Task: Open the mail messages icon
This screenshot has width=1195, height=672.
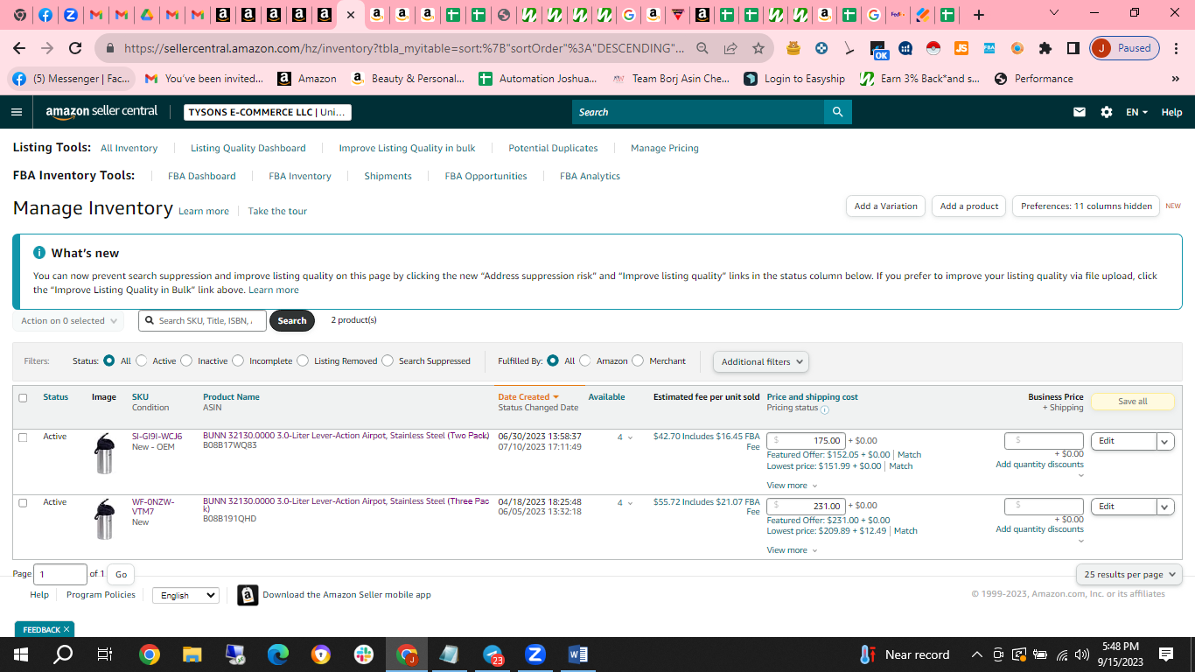Action: tap(1080, 112)
